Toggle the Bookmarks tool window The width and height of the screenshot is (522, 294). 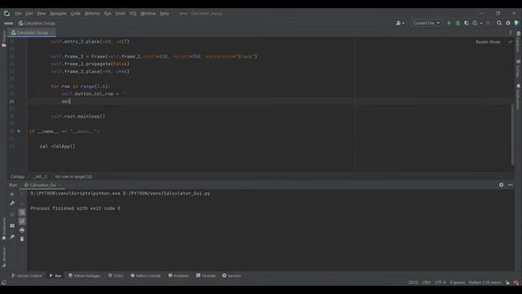tap(3, 229)
